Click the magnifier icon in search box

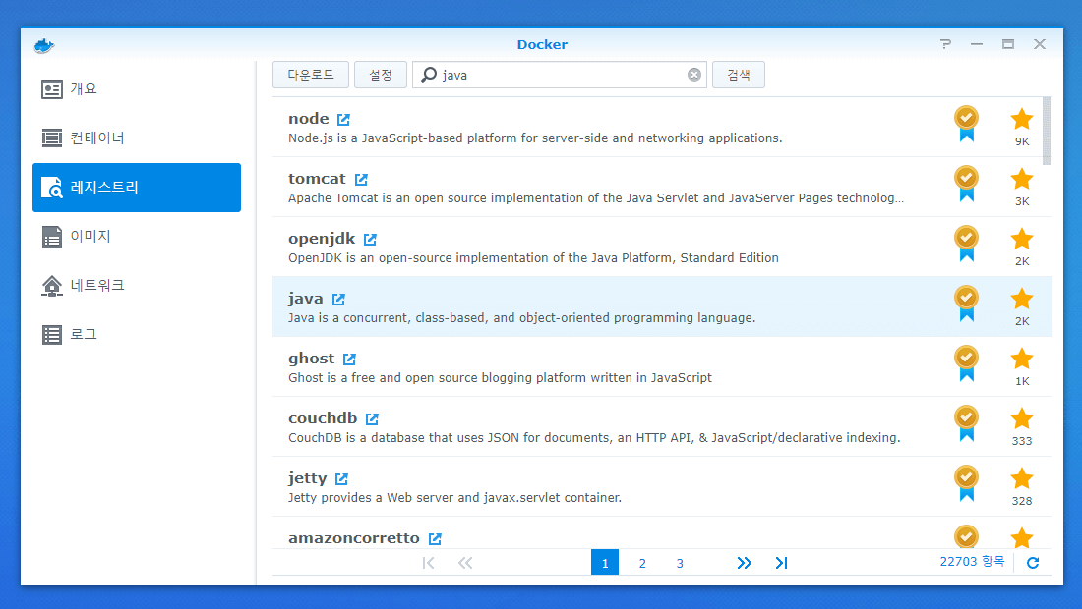coord(429,75)
